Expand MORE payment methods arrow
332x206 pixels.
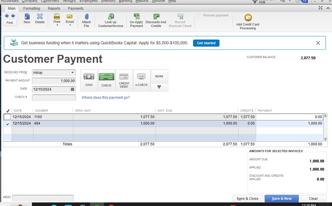point(159,87)
